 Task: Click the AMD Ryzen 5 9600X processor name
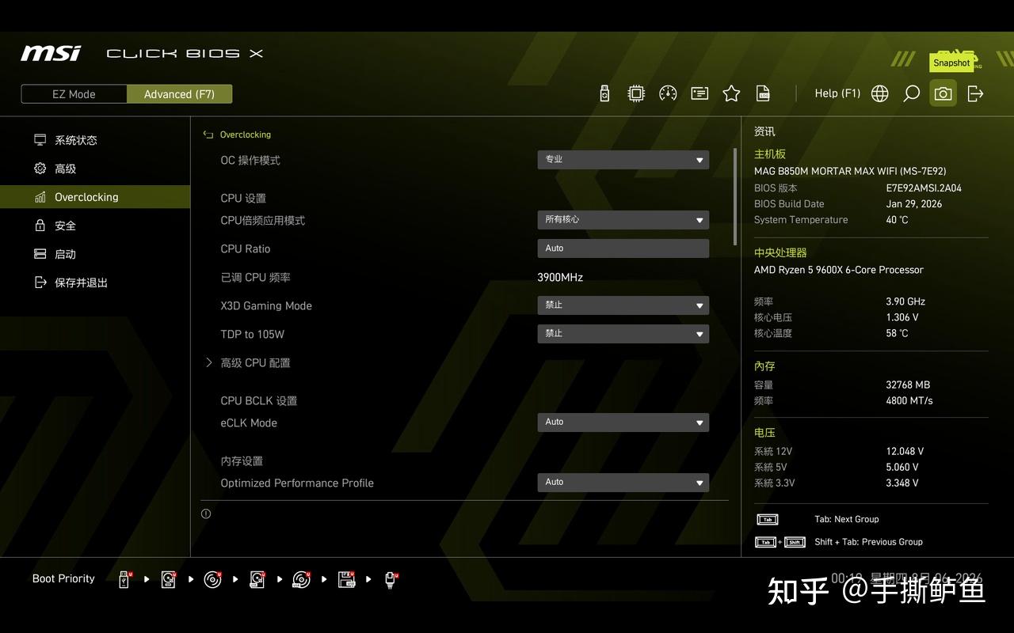coord(839,270)
